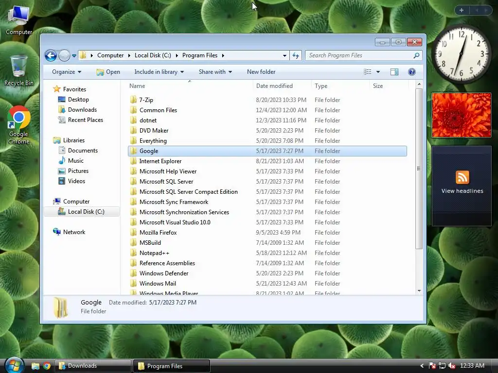Sort by the Size column header

click(x=377, y=86)
